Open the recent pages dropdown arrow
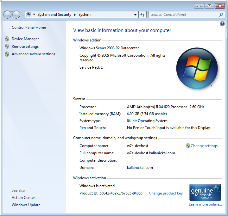This screenshot has height=216, width=228. (22, 15)
